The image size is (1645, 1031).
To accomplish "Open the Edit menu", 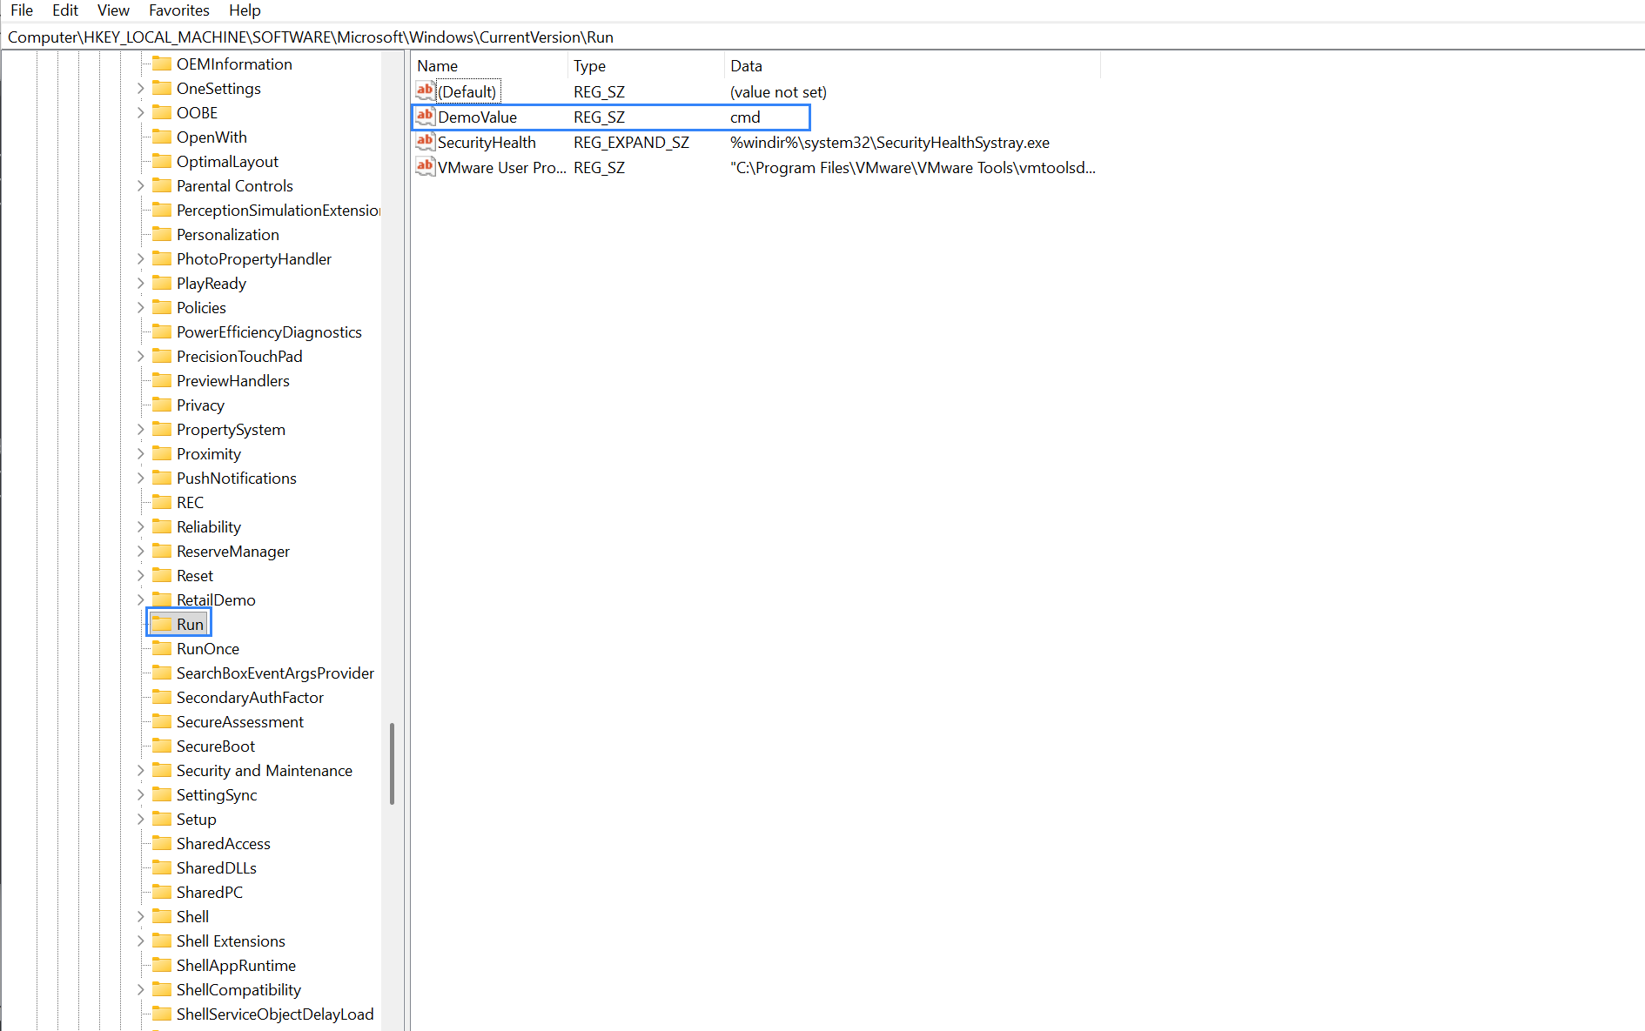I will click(64, 10).
